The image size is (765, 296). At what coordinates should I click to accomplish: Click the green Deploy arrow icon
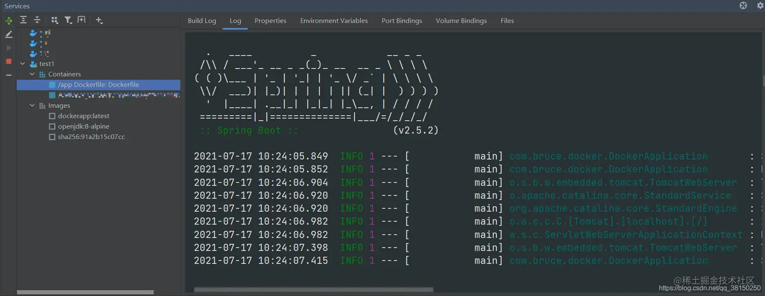[9, 21]
